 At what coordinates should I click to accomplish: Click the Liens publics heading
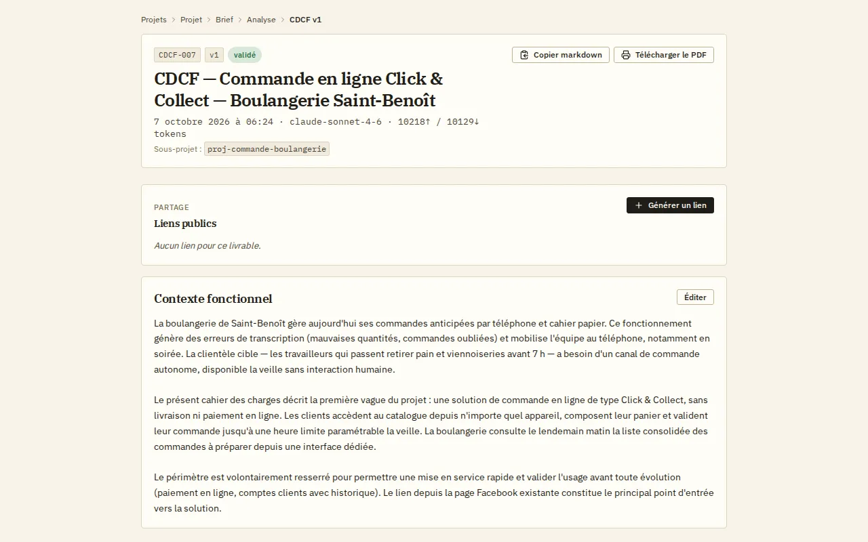tap(185, 224)
